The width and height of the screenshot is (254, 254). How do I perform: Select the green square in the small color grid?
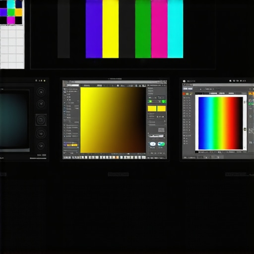[x=11, y=12]
